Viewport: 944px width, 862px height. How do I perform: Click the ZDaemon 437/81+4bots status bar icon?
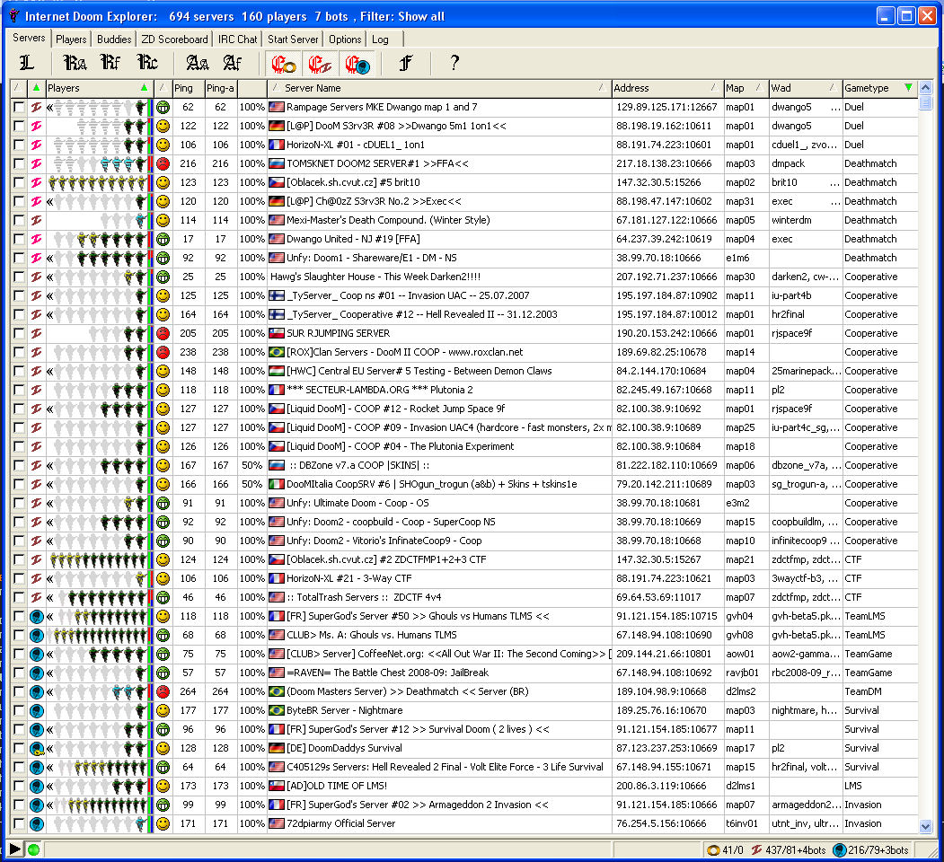coord(756,850)
